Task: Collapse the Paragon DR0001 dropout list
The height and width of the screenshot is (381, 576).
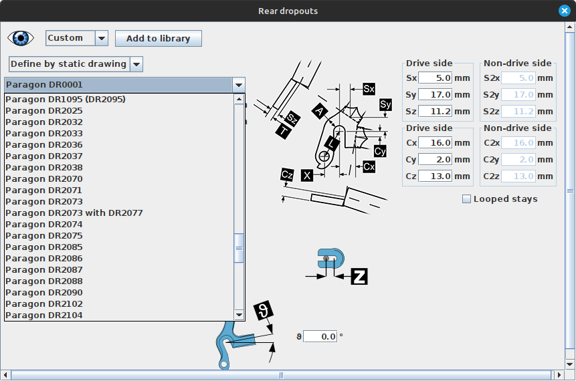Action: coord(239,85)
